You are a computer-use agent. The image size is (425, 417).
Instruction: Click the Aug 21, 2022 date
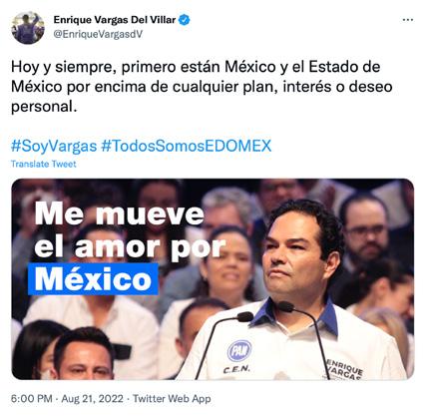[x=92, y=398]
